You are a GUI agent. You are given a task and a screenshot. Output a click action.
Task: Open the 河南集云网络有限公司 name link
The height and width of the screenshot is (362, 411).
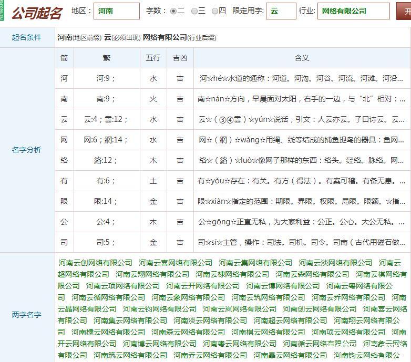(130, 320)
